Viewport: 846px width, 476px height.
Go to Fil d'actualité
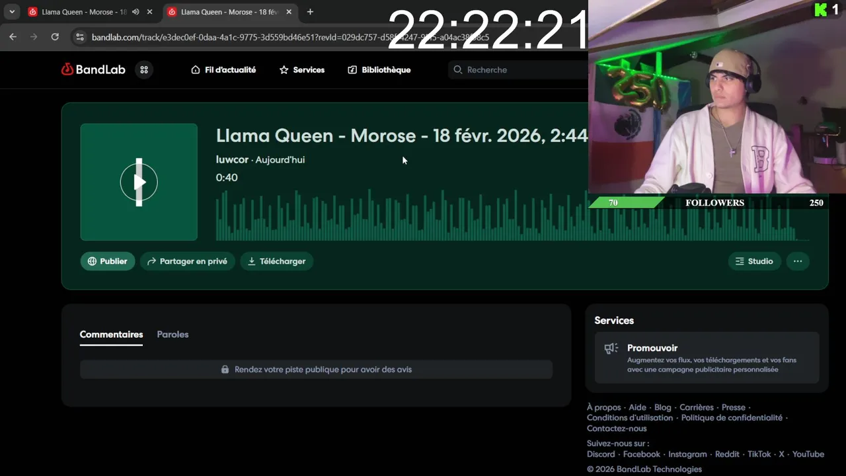point(223,69)
